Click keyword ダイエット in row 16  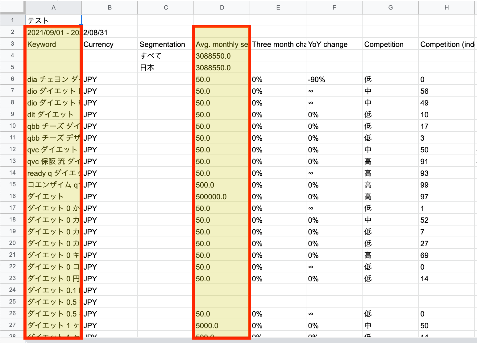coord(53,196)
